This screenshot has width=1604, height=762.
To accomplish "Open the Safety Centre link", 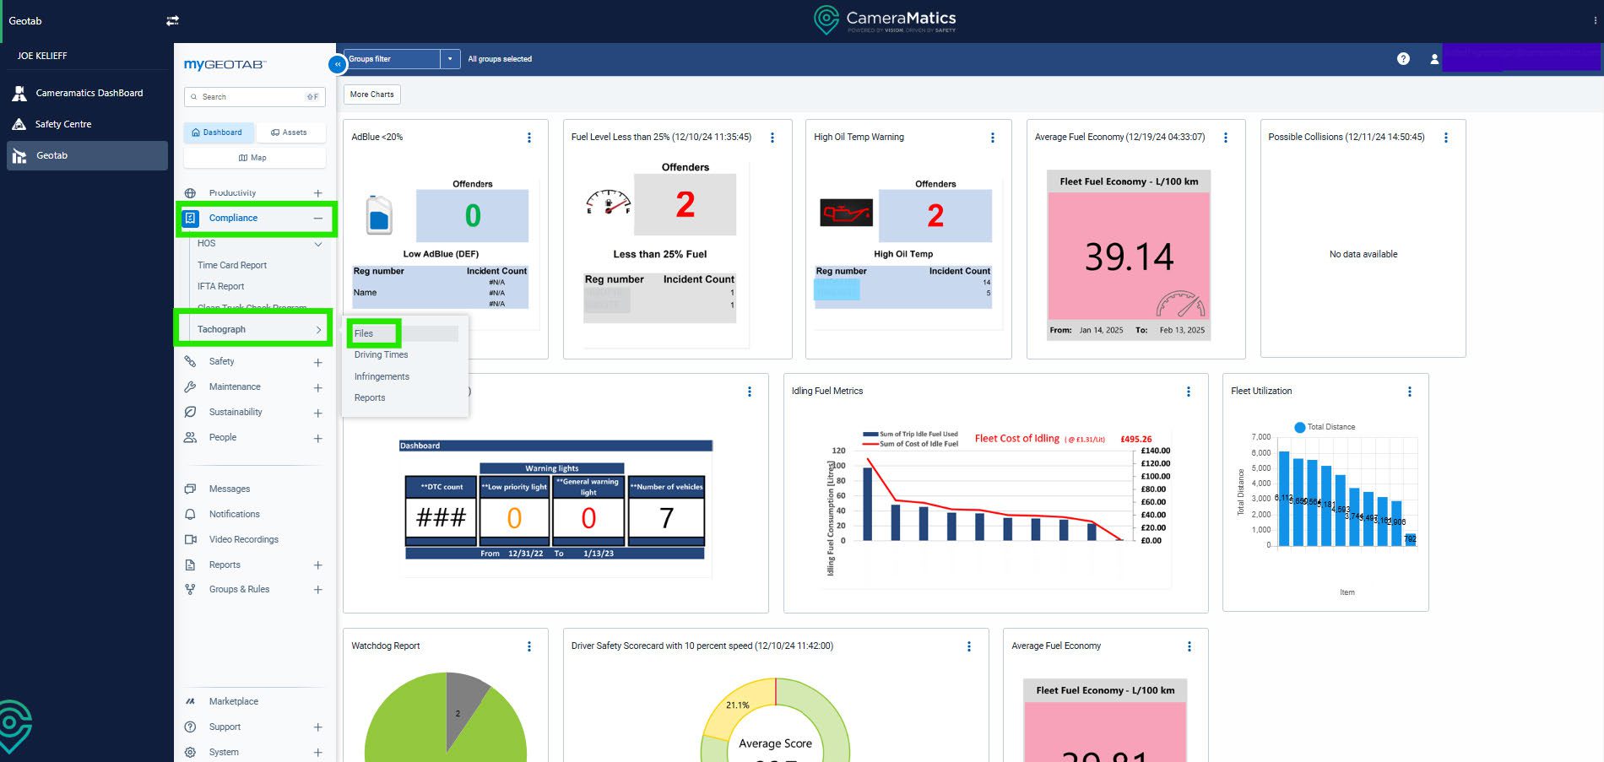I will pos(63,124).
